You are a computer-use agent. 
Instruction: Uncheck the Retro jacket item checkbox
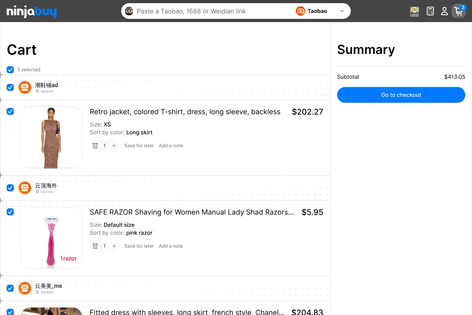(10, 111)
